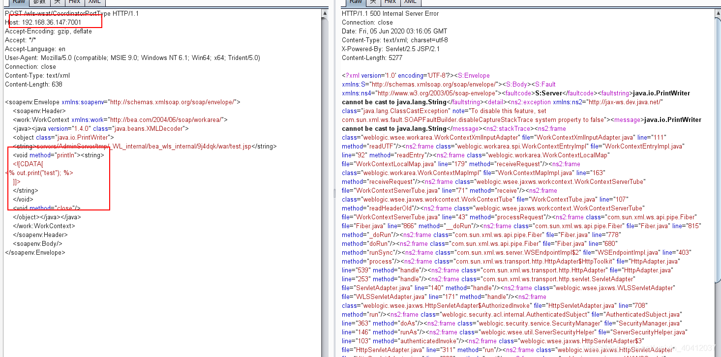Click the request pane scrollbar up arrow
721x357 pixels.
[326, 13]
